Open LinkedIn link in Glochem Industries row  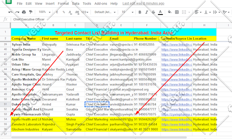(x=177, y=129)
